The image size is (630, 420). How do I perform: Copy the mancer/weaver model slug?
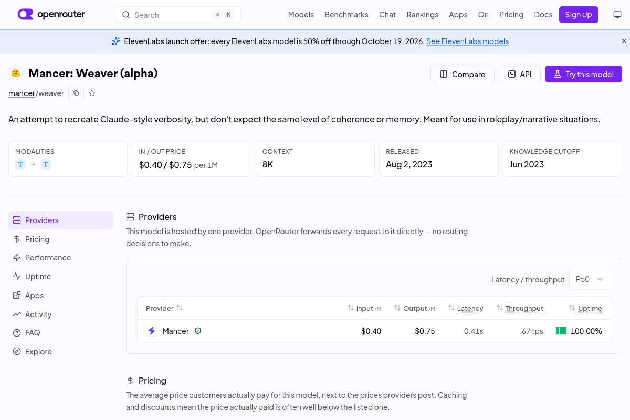click(76, 93)
